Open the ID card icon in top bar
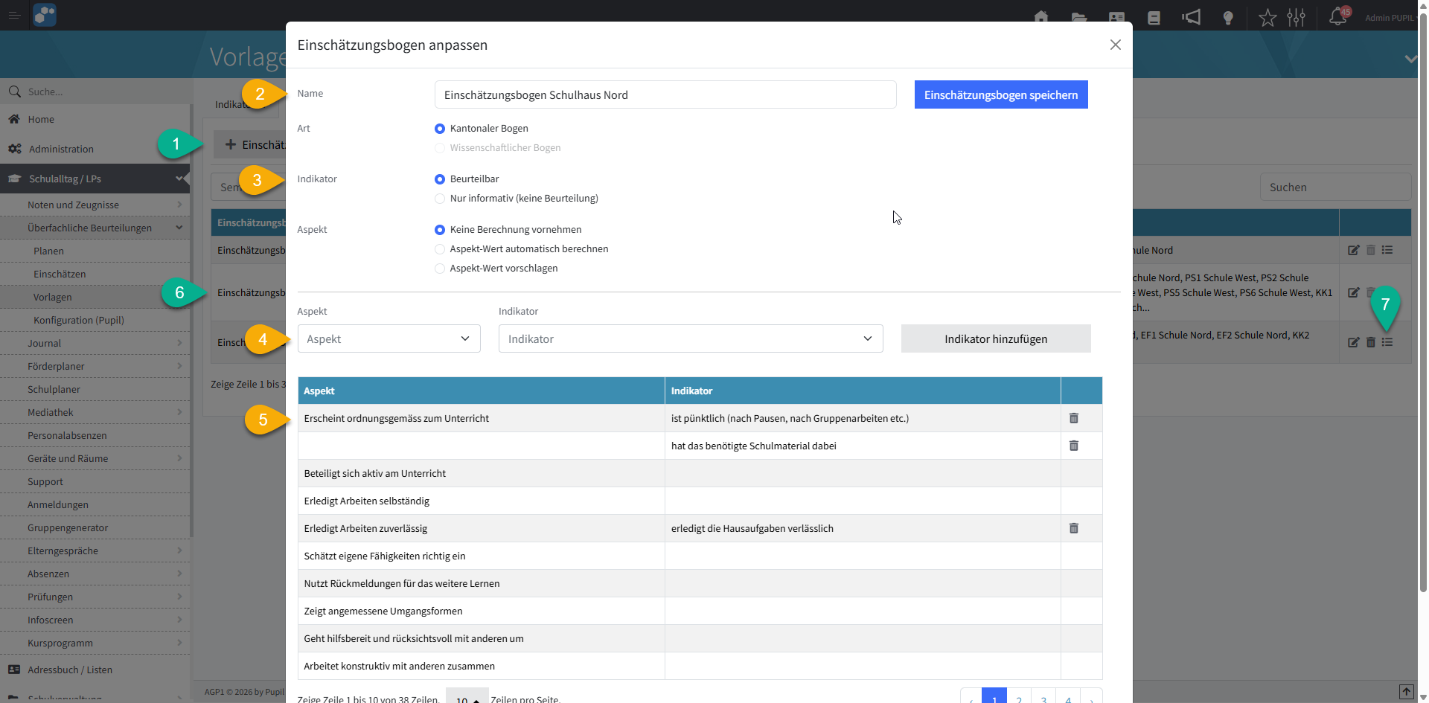The image size is (1429, 703). point(1116,17)
